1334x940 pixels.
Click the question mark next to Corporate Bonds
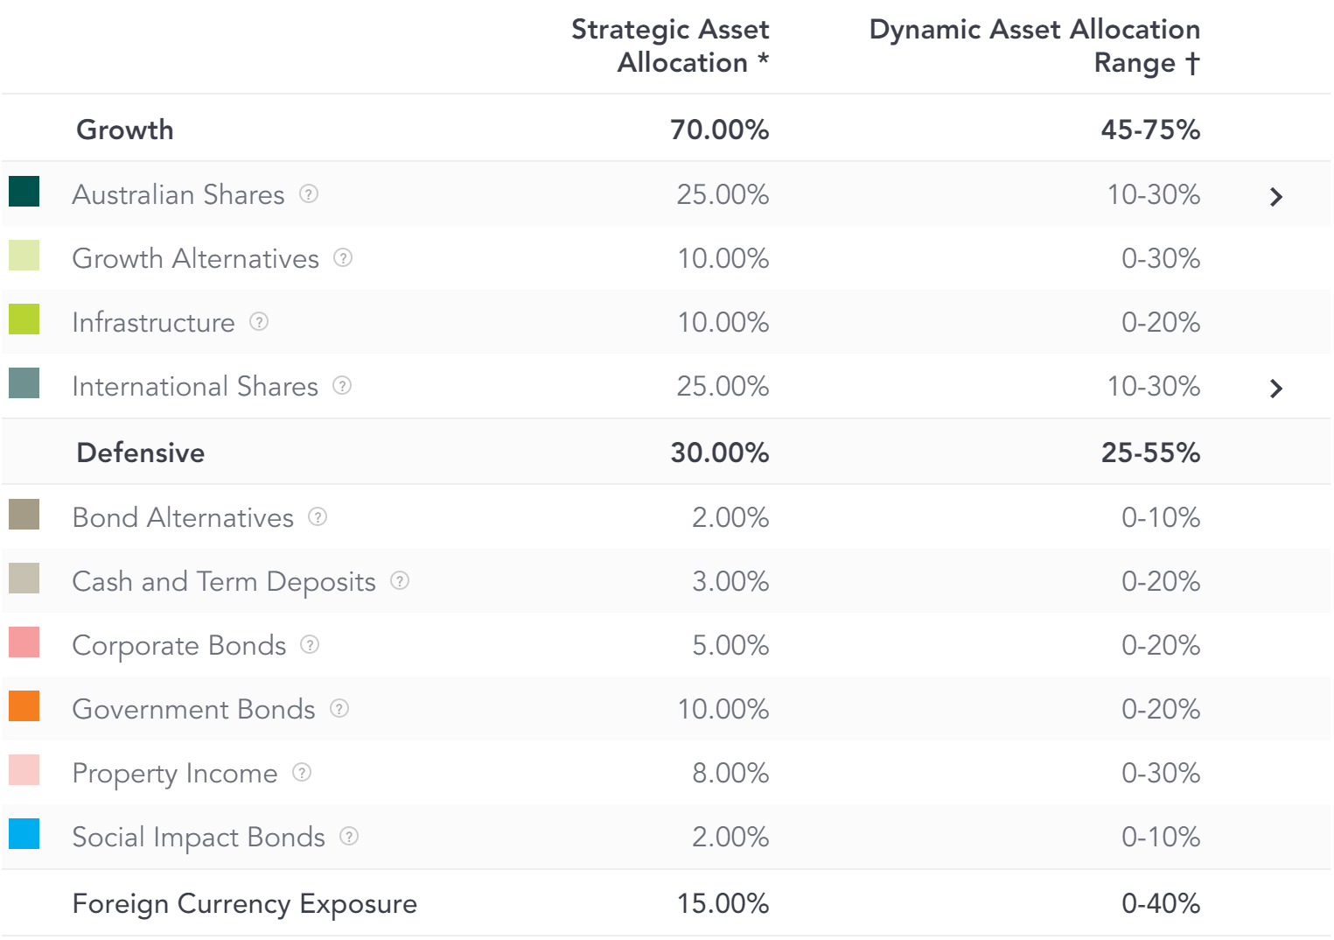point(310,644)
